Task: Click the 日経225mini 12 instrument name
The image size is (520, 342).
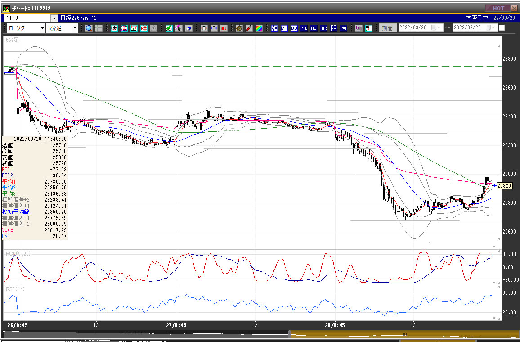Action: [79, 18]
